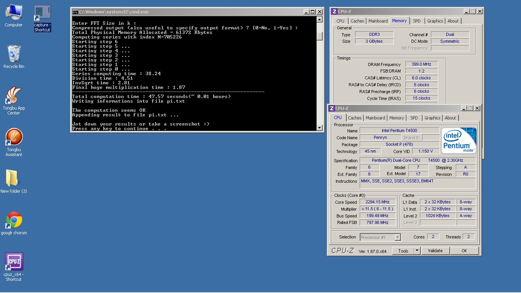Image resolution: width=521 pixels, height=293 pixels.
Task: Select Mainboard tab in back CPU-Z window
Action: click(x=378, y=21)
